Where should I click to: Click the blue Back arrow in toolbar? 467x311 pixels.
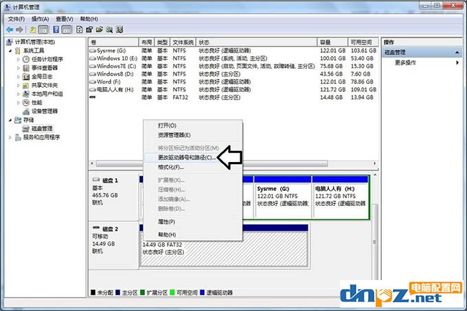[10, 30]
